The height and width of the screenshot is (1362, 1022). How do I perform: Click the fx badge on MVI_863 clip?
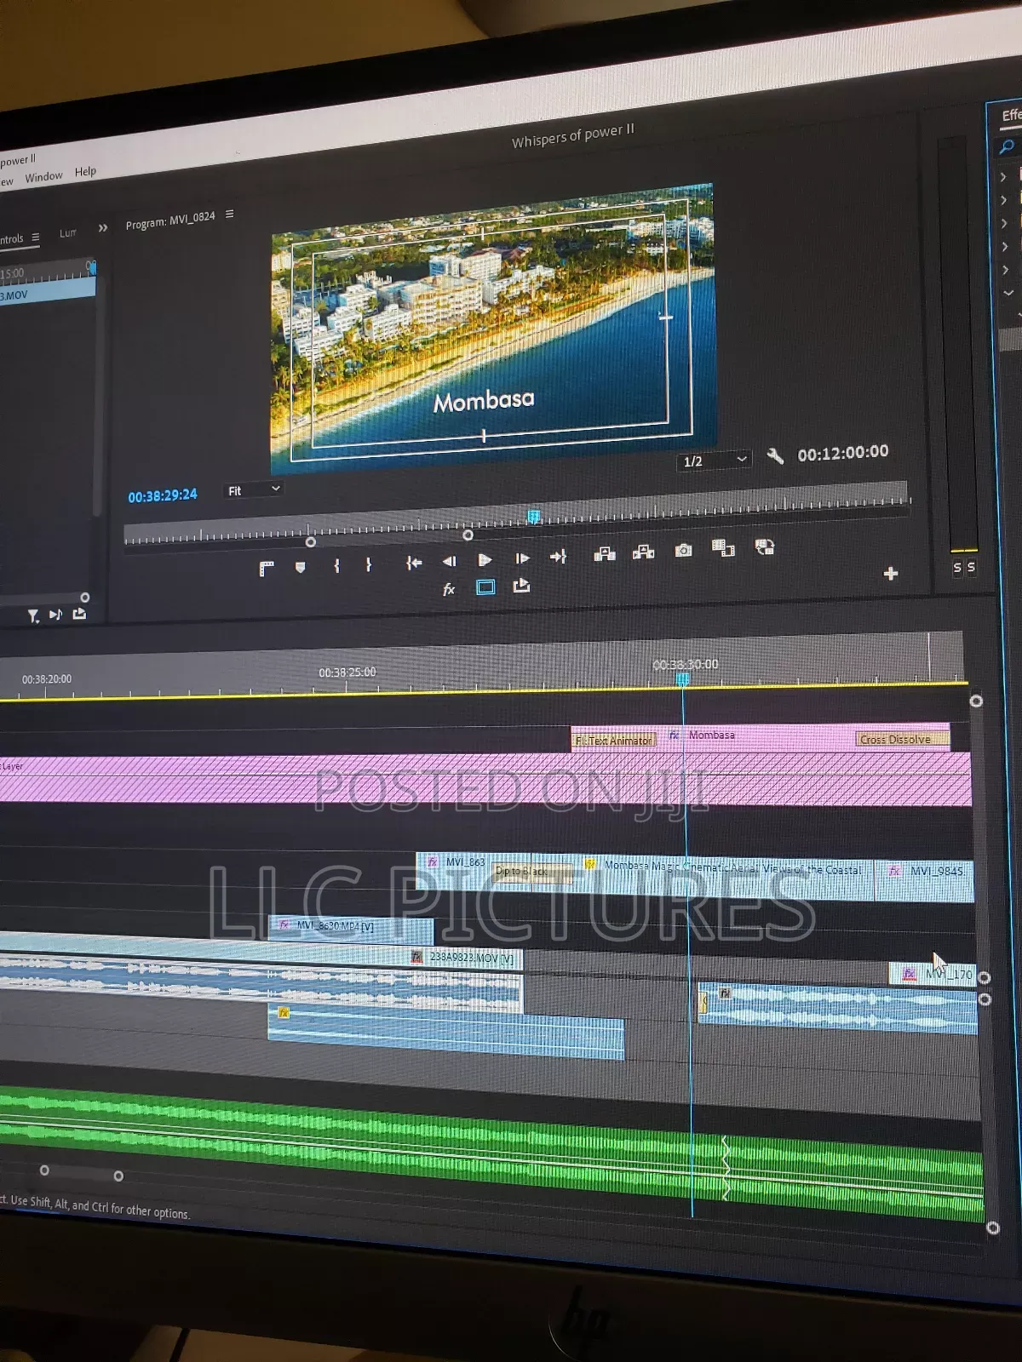(x=432, y=861)
